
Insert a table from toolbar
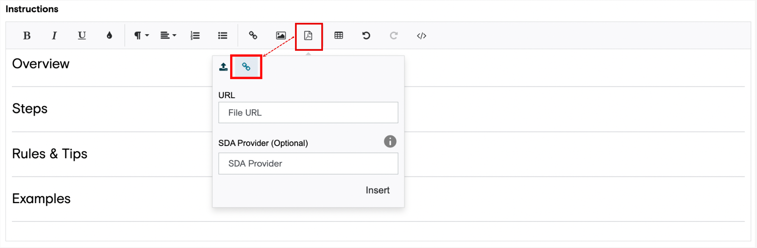coord(339,36)
